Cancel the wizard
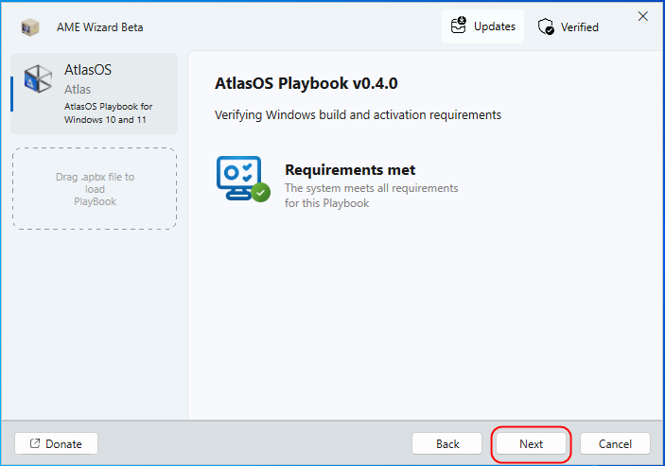 [x=615, y=443]
